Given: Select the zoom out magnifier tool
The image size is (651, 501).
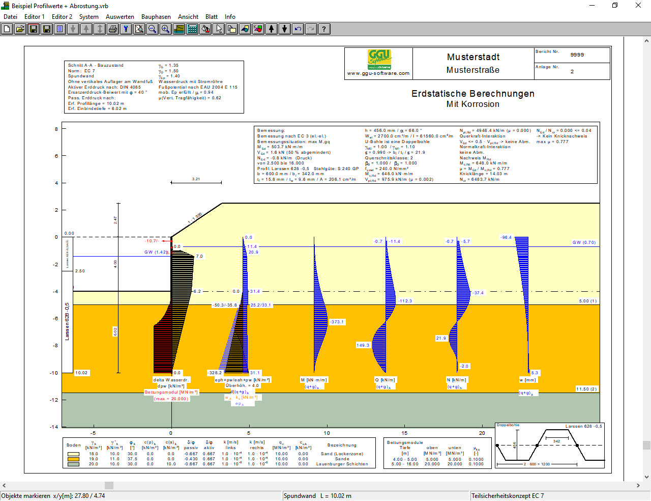Looking at the screenshot, I should [153, 29].
